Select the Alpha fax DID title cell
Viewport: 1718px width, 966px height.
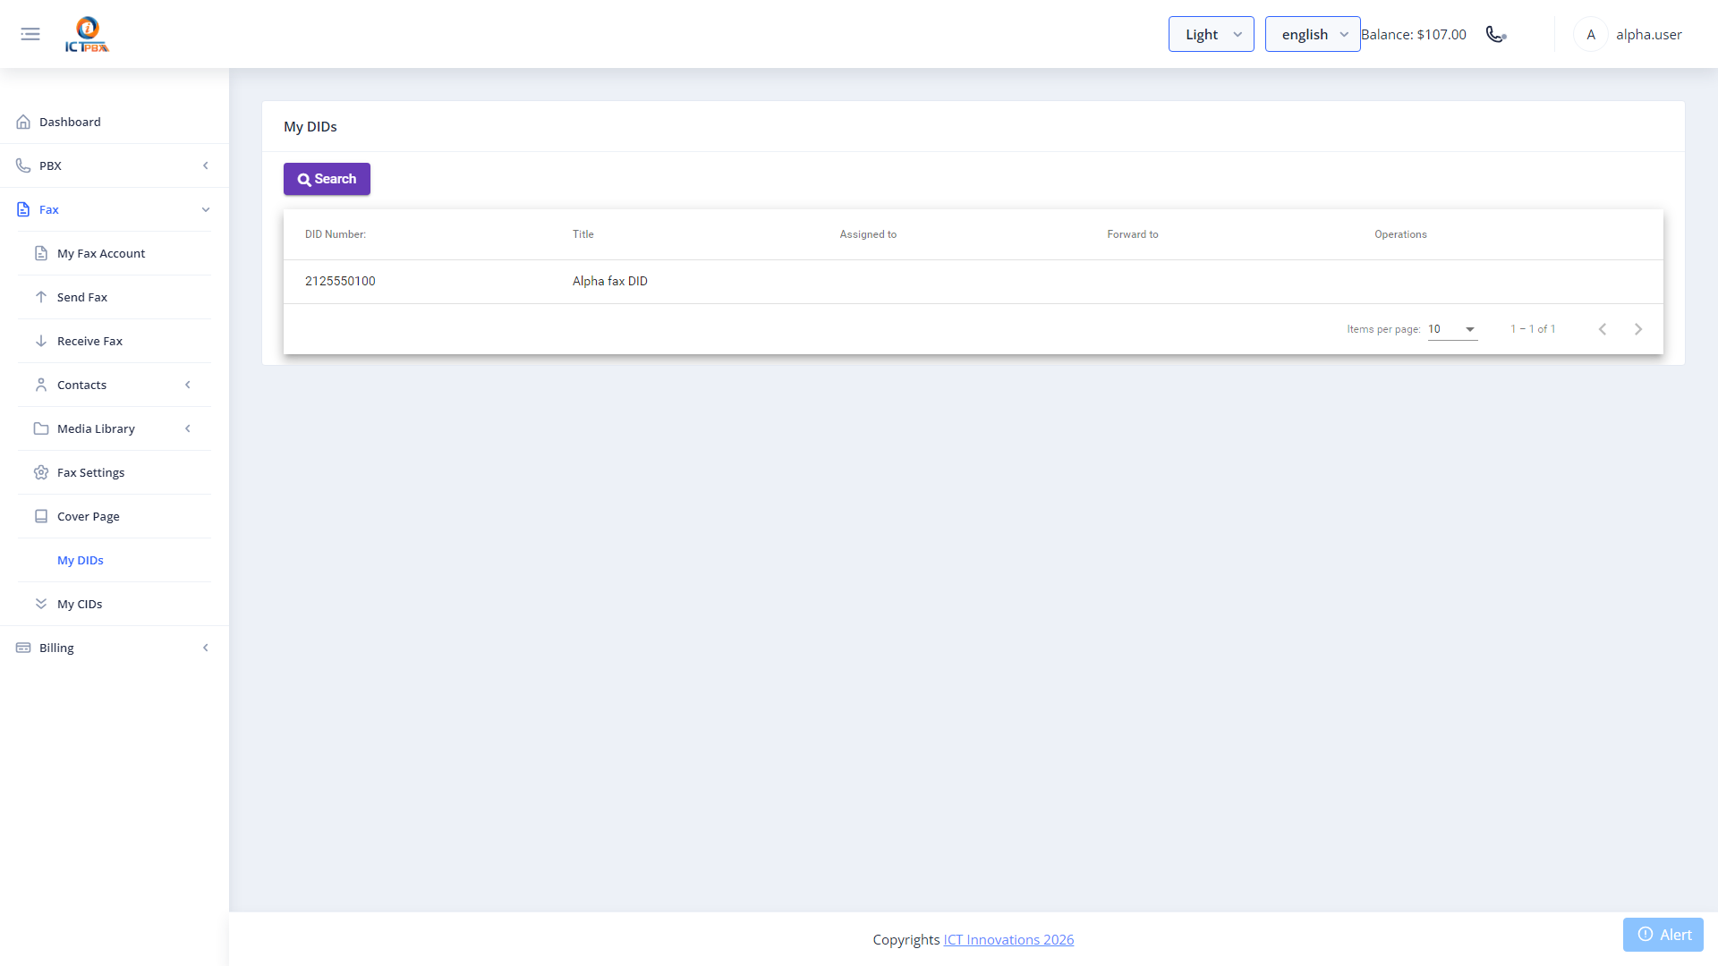coord(610,281)
